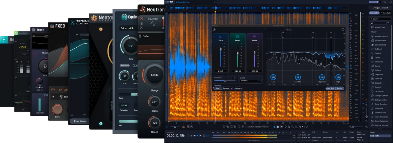Click previous saturation type arrow in Trash

(53, 97)
